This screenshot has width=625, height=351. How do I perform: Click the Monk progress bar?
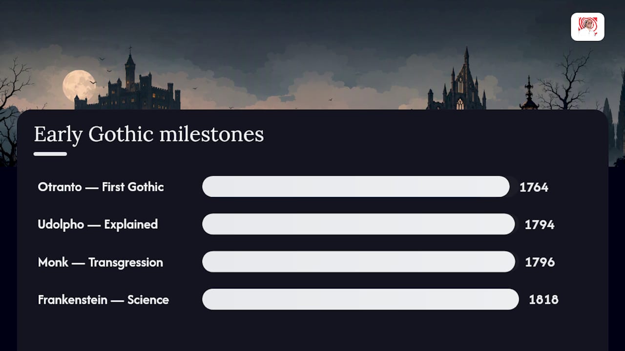[360, 262]
